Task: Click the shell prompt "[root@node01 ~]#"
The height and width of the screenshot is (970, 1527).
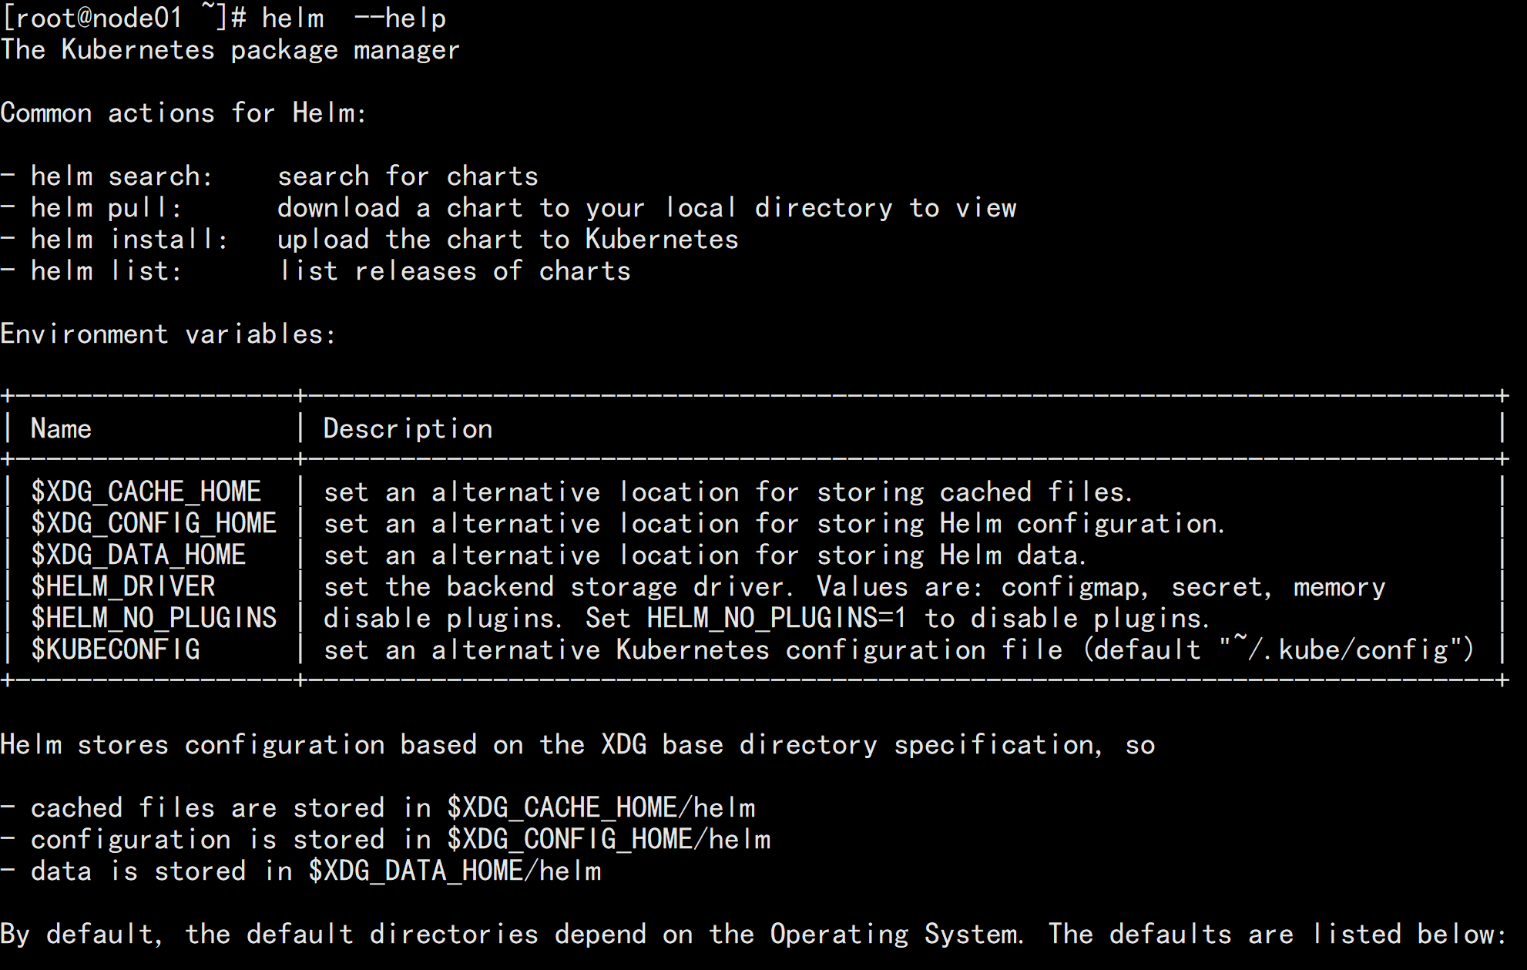Action: pyautogui.click(x=124, y=17)
